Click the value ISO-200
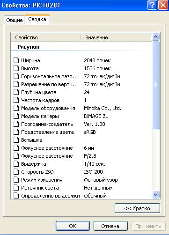Image resolution: width=169 pixels, height=235 pixels. [93, 172]
